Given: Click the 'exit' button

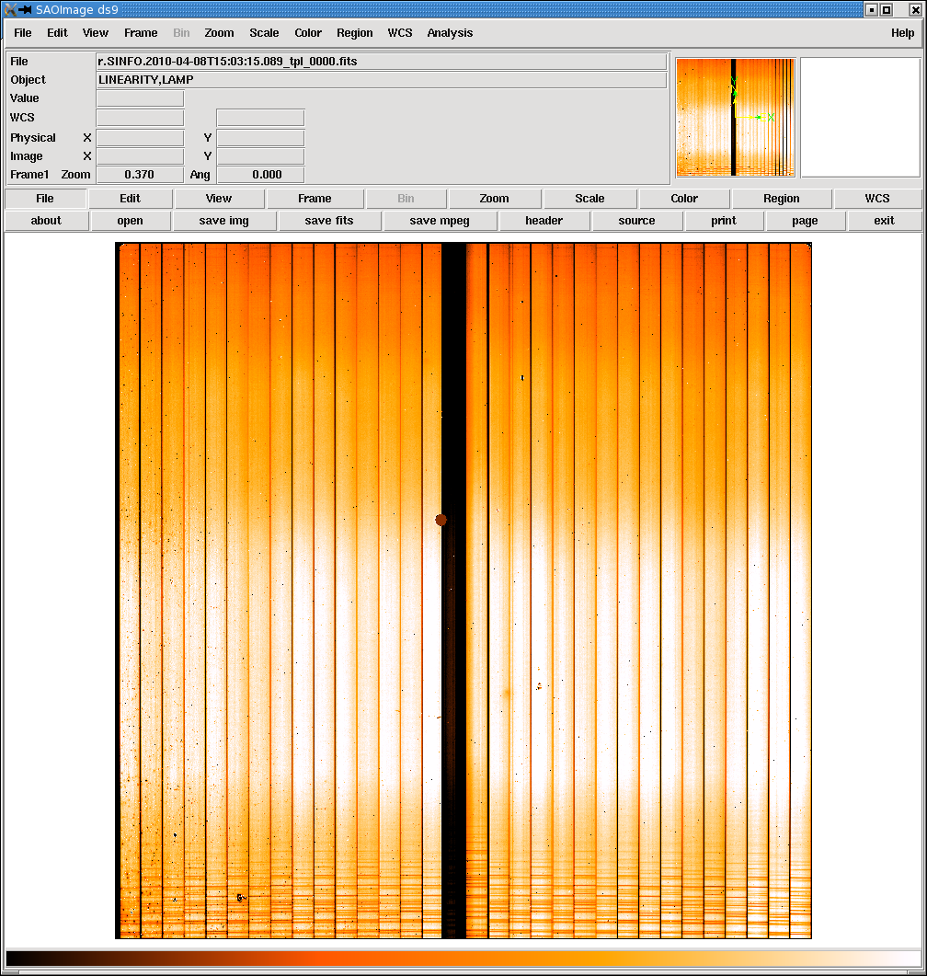Looking at the screenshot, I should pos(884,221).
